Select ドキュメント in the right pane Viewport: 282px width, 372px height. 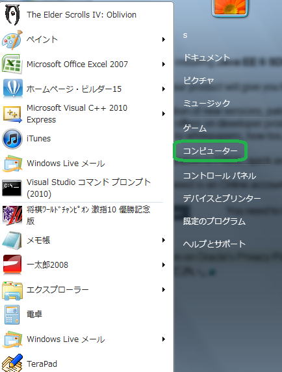click(x=207, y=57)
